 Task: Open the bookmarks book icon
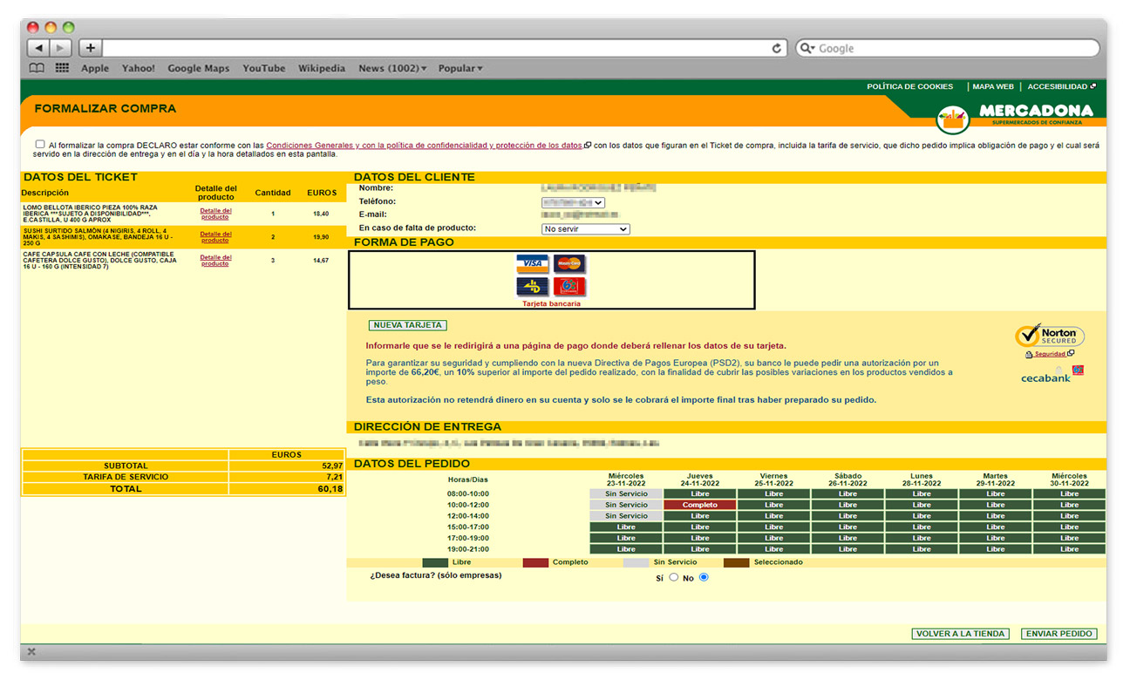coord(37,68)
